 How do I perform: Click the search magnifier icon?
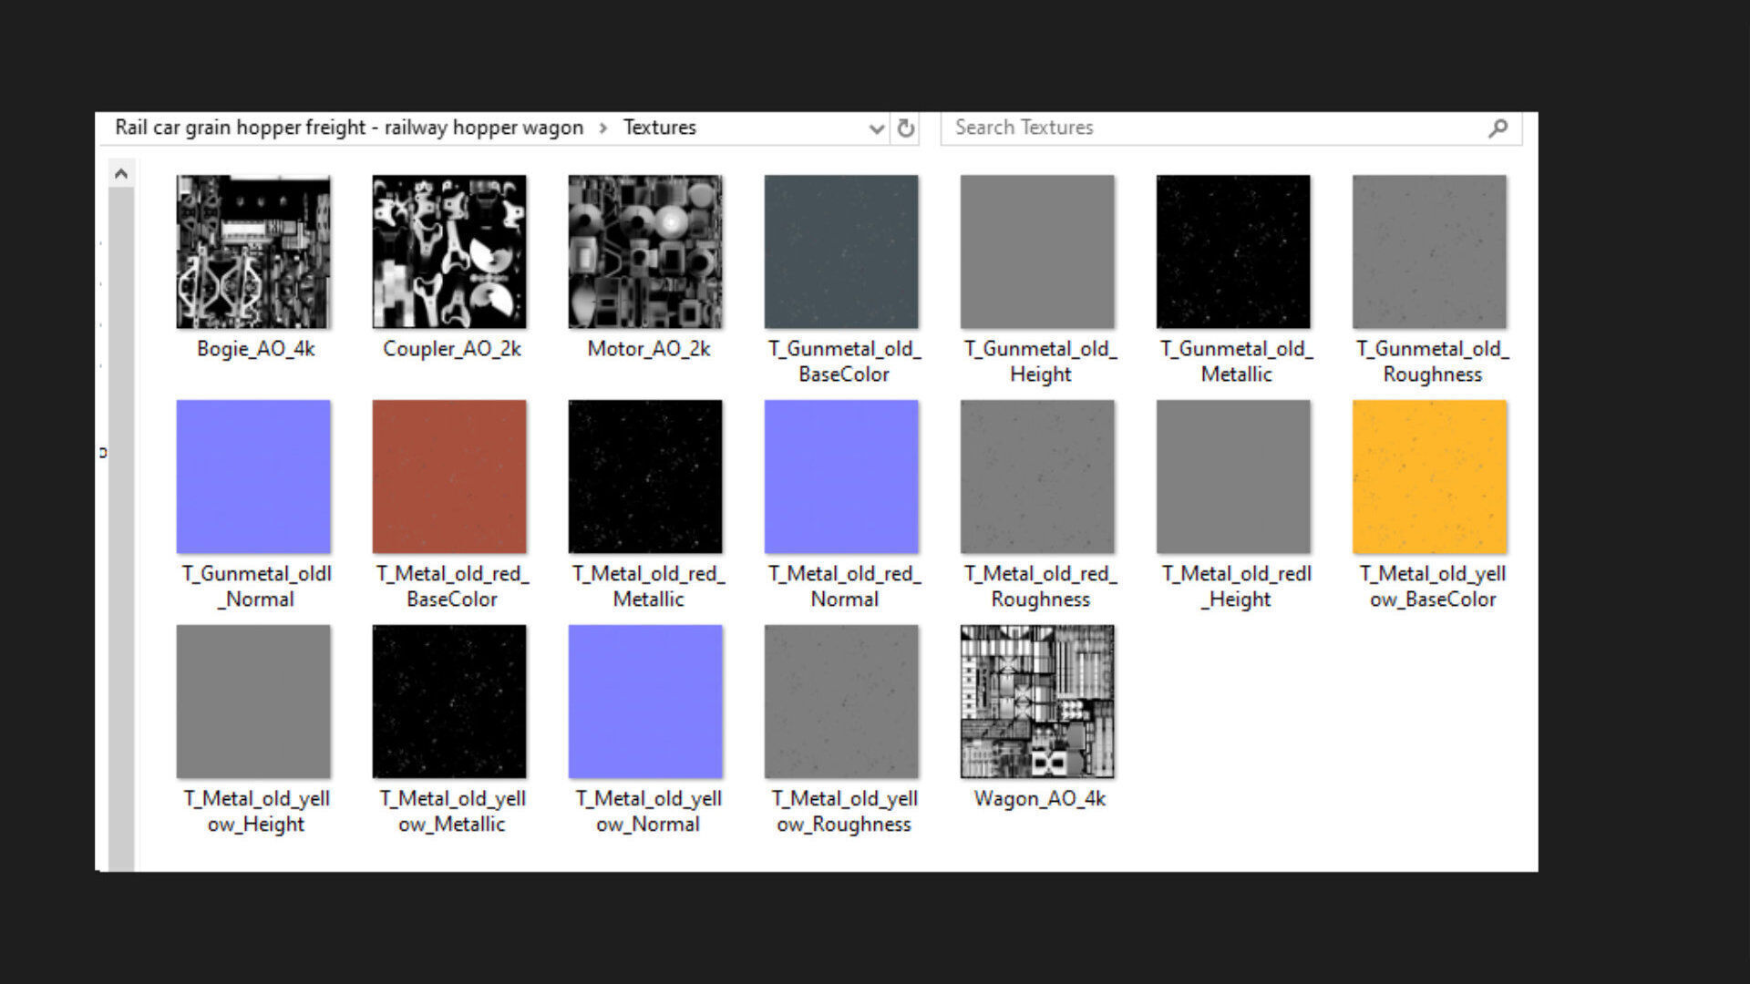[1498, 128]
